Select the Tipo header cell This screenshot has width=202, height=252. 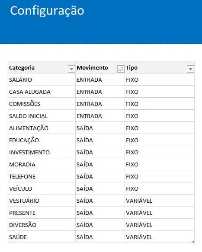(x=160, y=67)
